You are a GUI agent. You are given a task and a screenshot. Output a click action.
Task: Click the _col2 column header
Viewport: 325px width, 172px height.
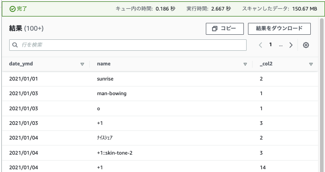pyautogui.click(x=266, y=64)
